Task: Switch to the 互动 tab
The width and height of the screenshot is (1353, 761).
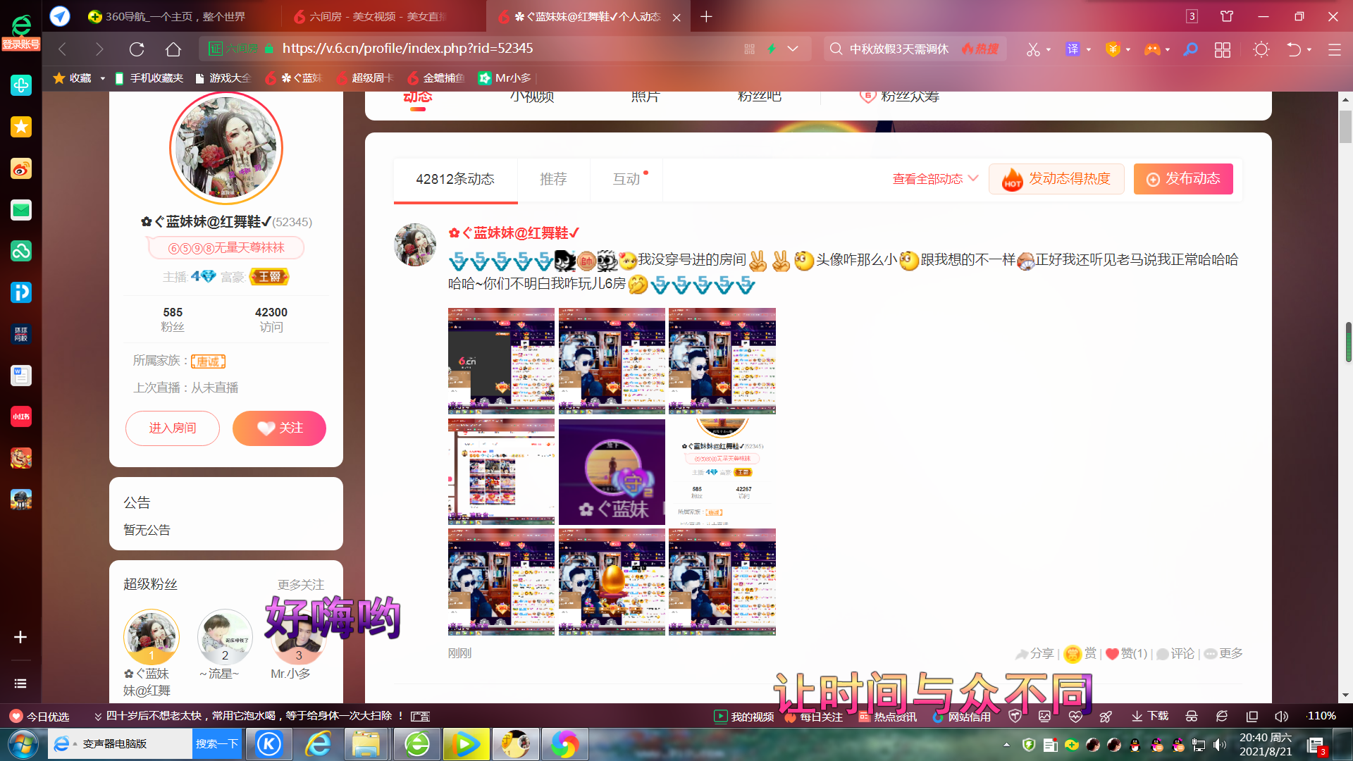Action: click(x=626, y=179)
